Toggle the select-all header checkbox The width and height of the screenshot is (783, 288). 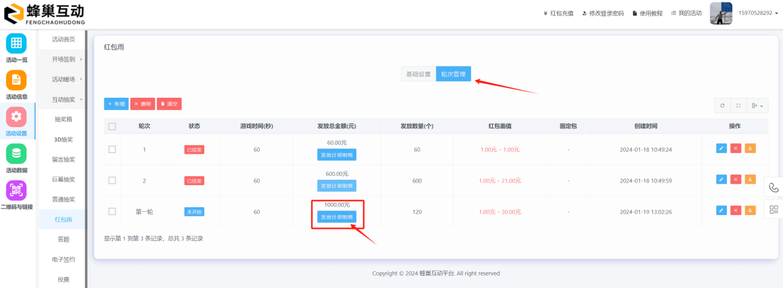click(x=112, y=126)
